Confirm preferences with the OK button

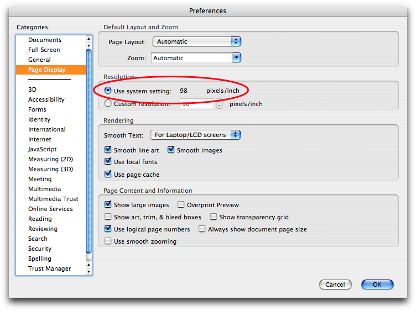pos(377,284)
